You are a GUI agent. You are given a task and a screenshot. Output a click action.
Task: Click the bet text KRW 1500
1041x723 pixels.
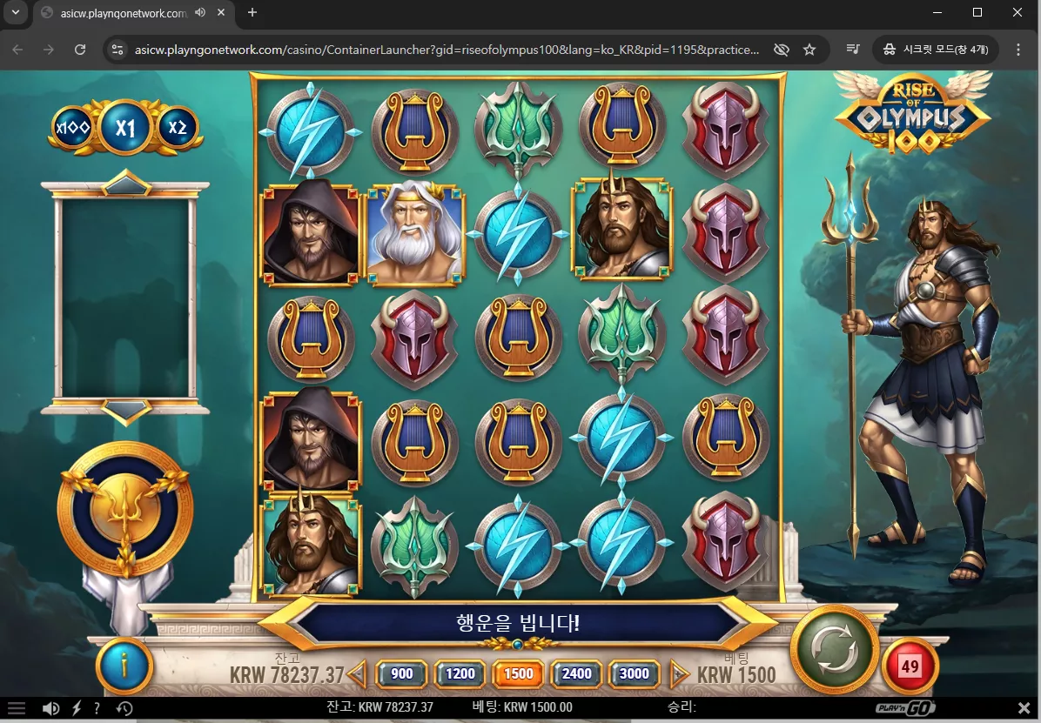[x=736, y=675]
